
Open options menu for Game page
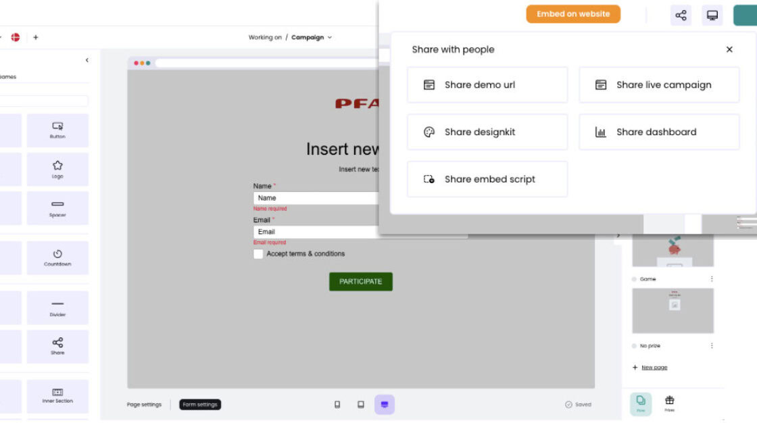712,279
